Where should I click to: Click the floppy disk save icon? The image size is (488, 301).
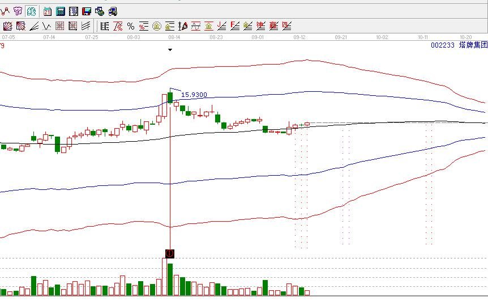click(x=87, y=12)
